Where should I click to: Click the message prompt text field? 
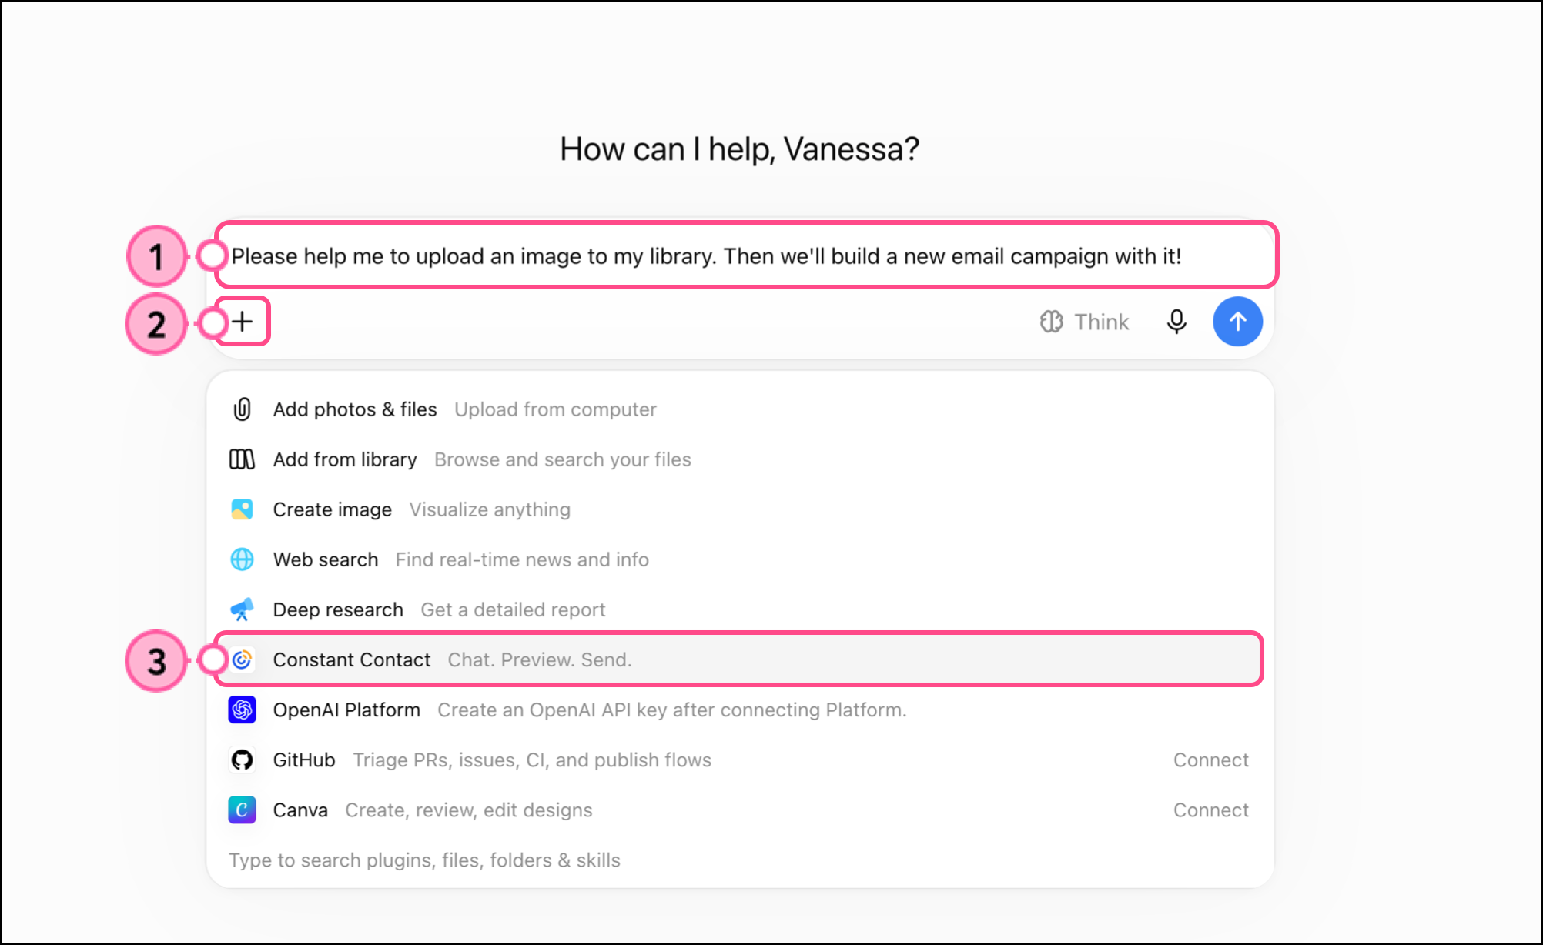[x=745, y=255]
